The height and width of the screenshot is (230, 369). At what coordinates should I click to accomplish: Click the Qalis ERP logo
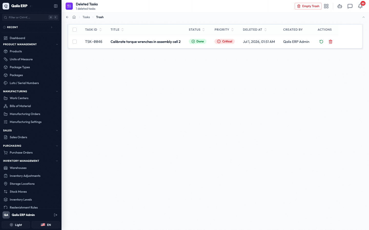[6, 6]
